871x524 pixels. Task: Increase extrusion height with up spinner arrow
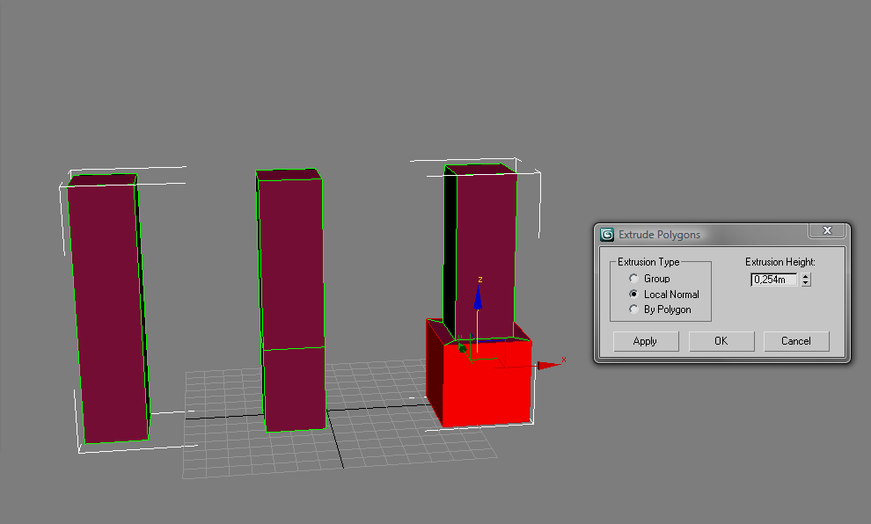(806, 276)
